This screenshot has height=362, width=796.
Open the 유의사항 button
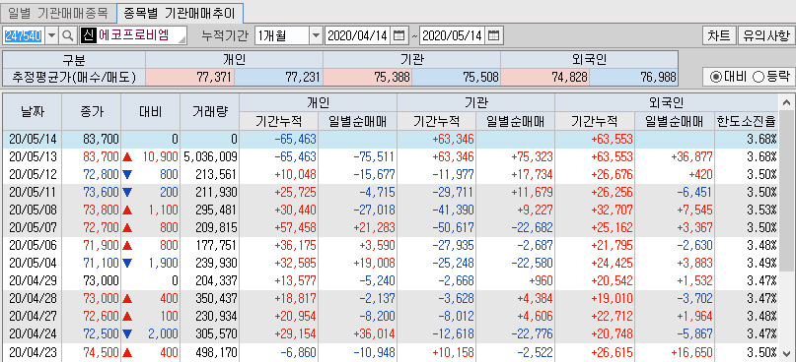coord(766,35)
